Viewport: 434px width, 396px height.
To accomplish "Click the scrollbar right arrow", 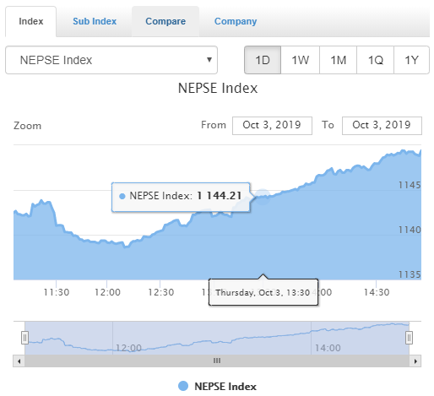I will 415,361.
